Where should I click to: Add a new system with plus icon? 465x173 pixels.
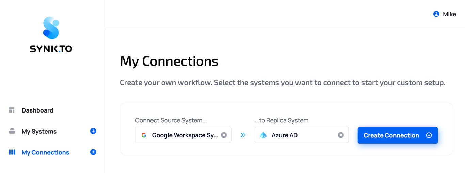(93, 131)
